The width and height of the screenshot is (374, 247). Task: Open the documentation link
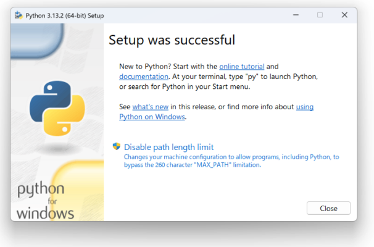click(x=144, y=77)
